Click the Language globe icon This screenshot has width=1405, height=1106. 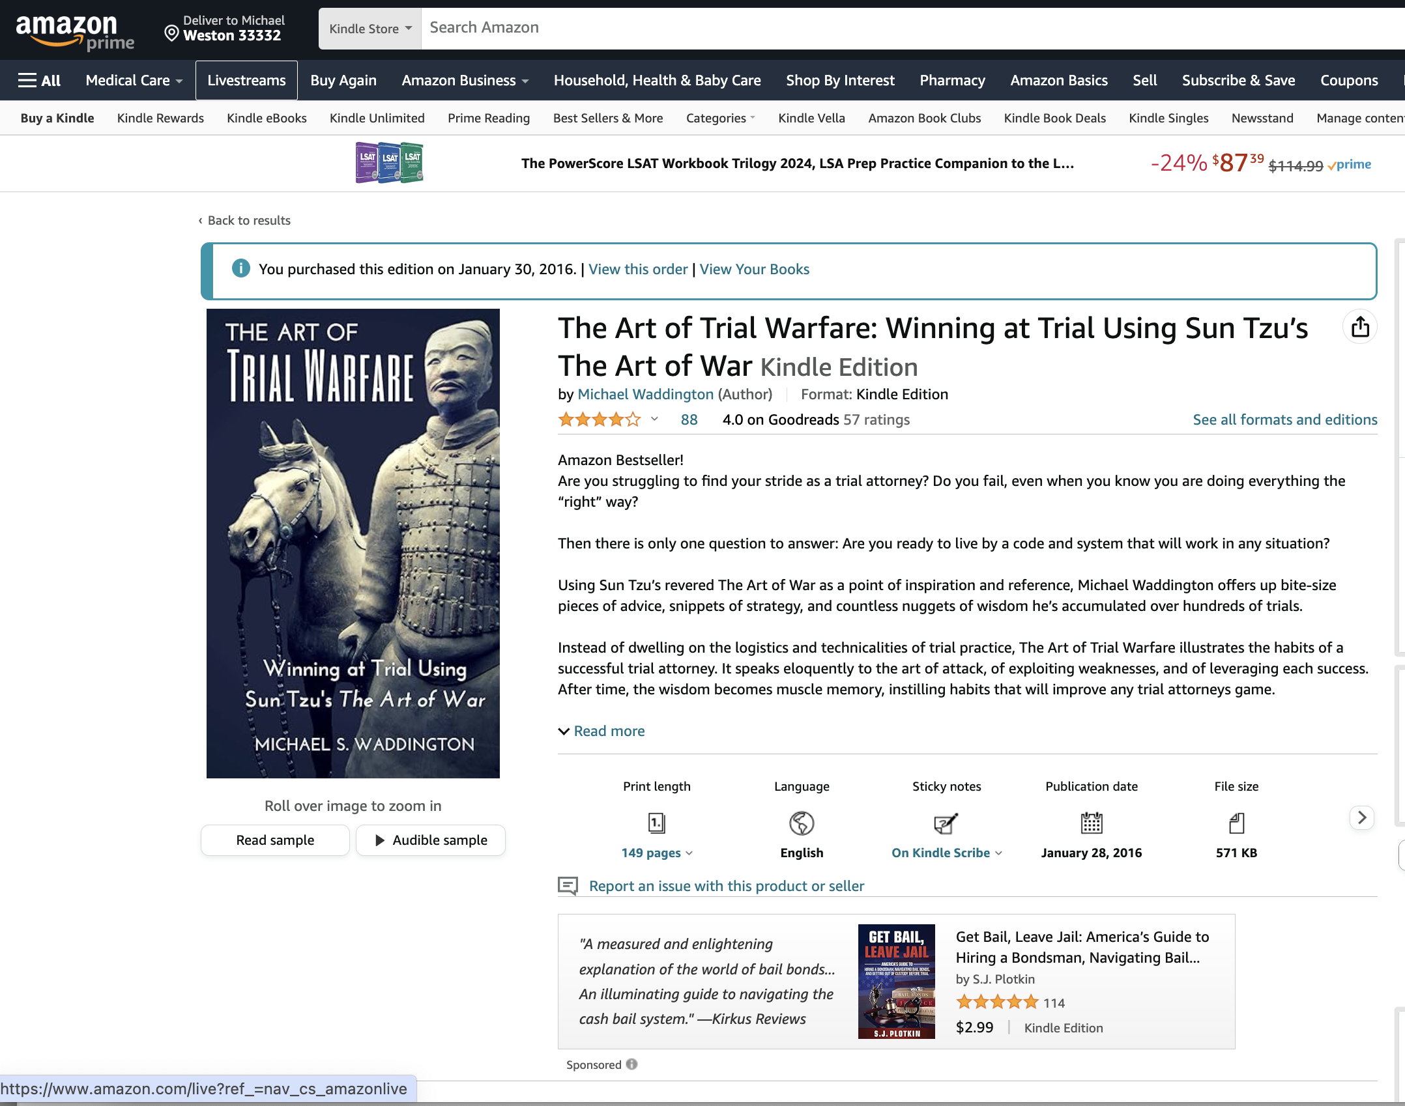pos(802,823)
